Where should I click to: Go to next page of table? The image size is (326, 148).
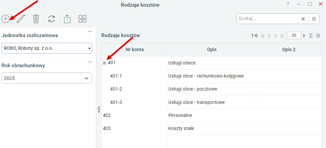(276, 35)
